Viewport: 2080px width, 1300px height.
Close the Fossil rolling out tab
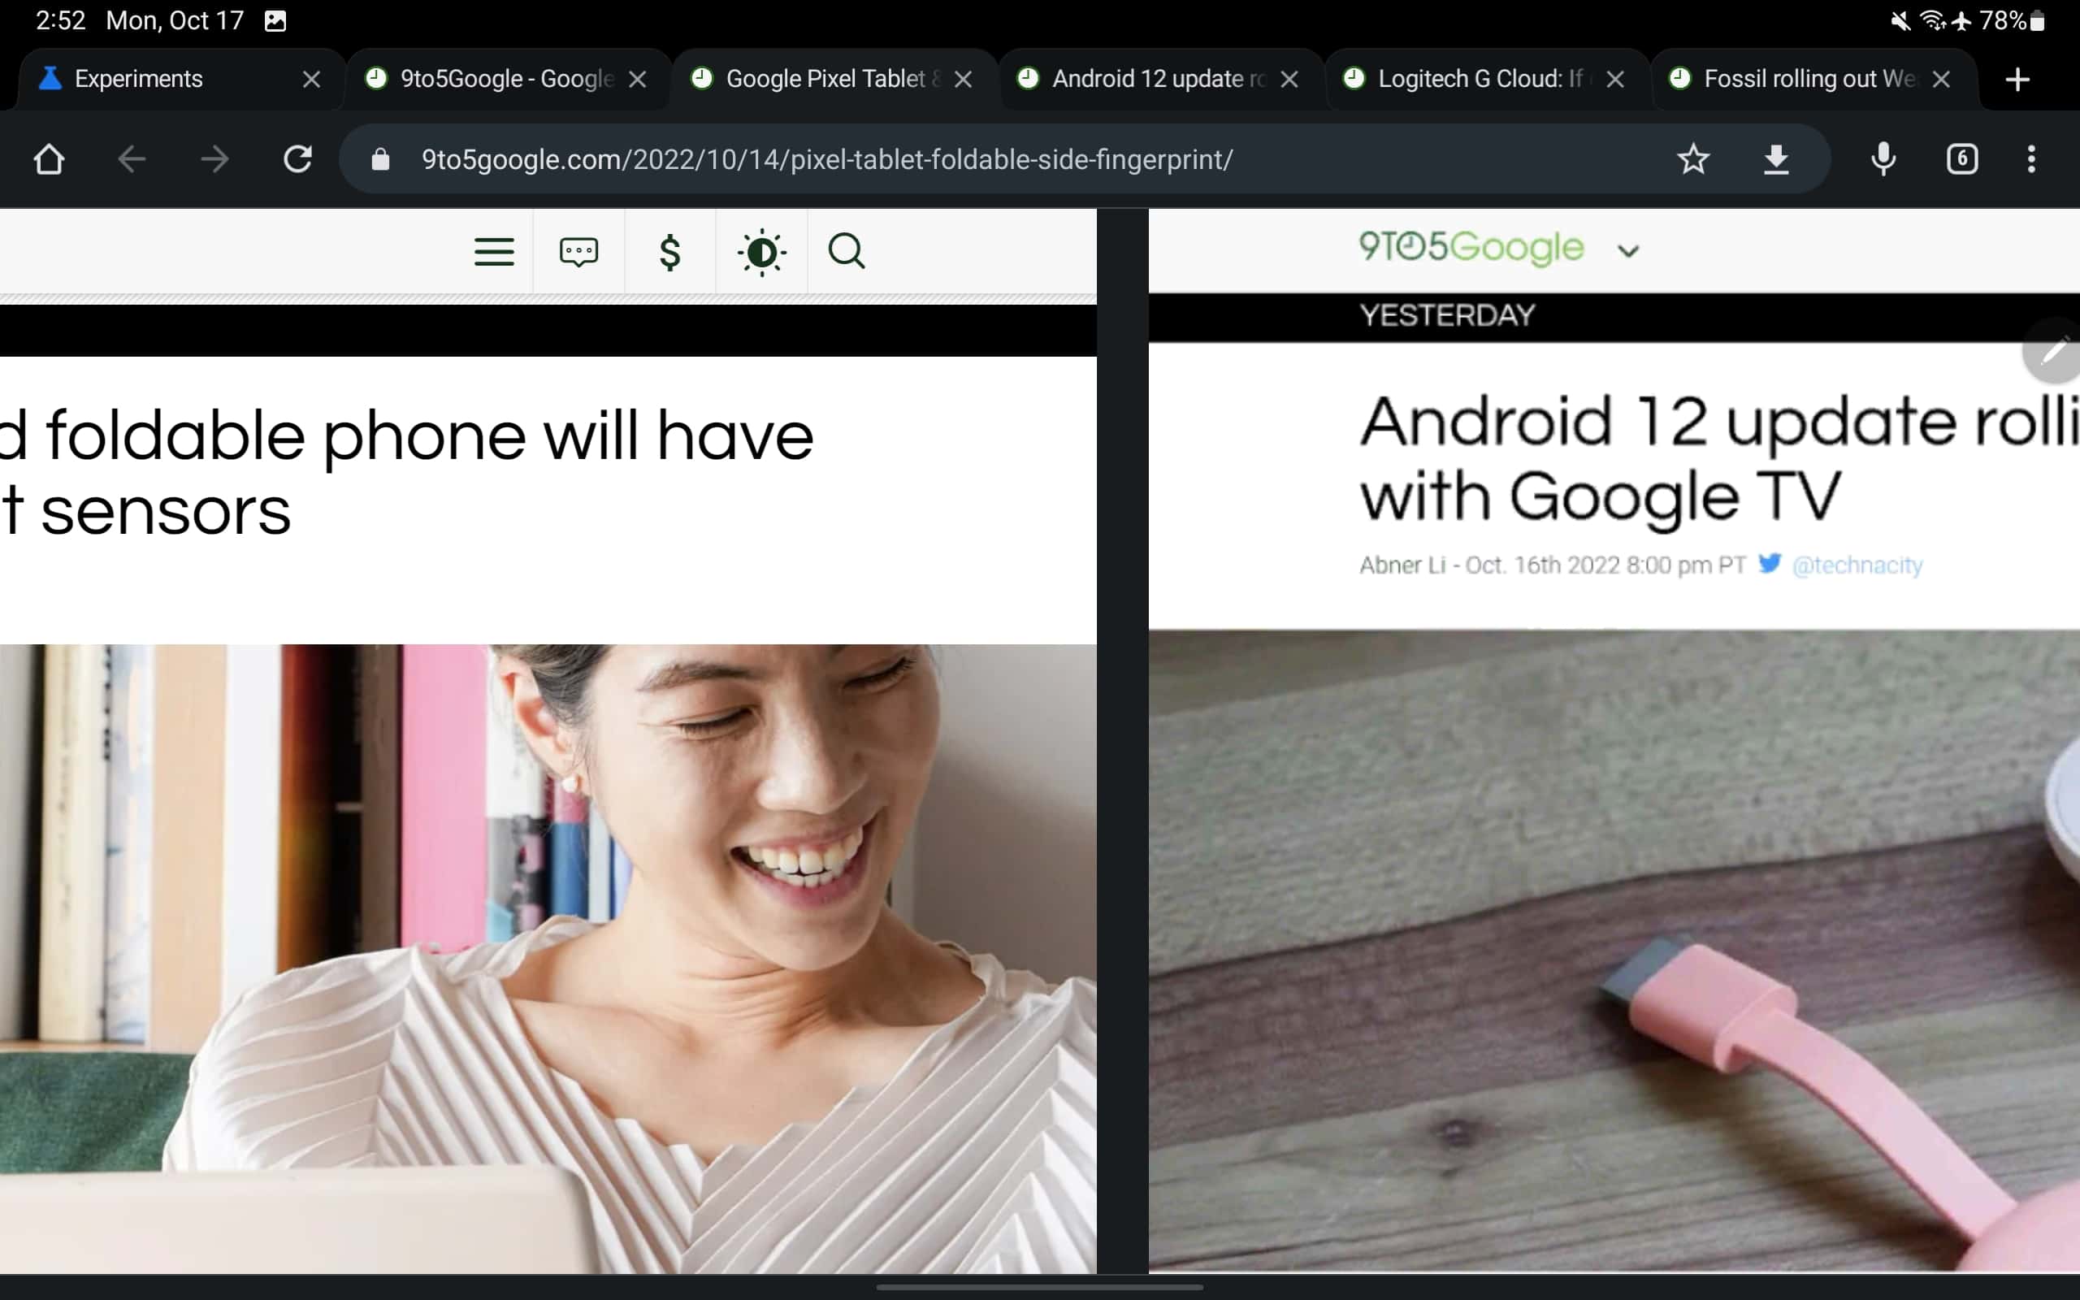point(1941,79)
